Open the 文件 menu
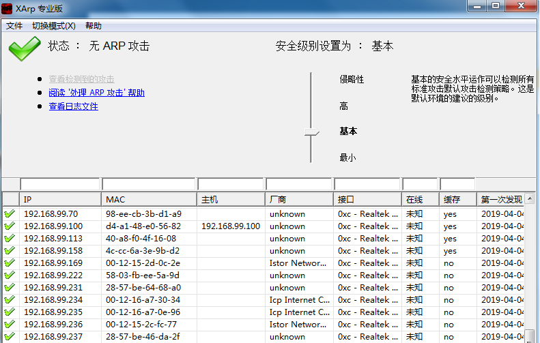Screen dimensions: 540x343 pos(14,26)
